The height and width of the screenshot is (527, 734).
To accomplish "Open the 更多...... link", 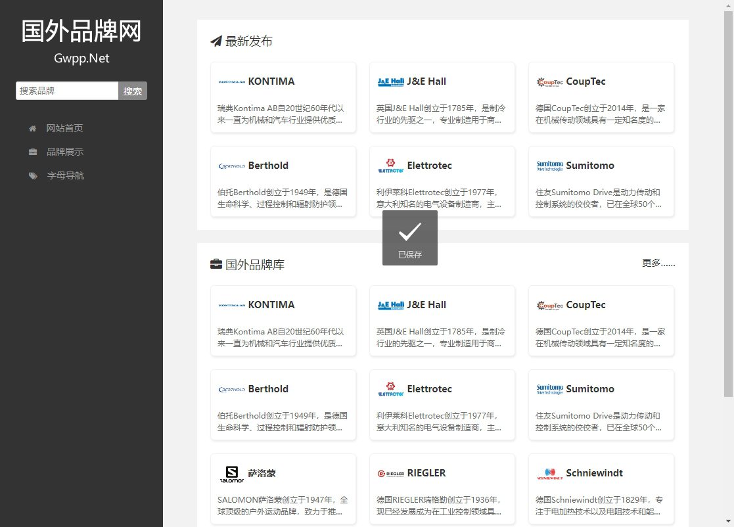I will pyautogui.click(x=658, y=263).
